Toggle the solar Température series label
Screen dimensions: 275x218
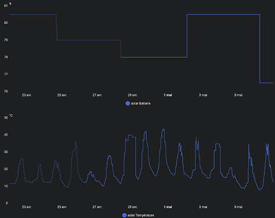141,215
